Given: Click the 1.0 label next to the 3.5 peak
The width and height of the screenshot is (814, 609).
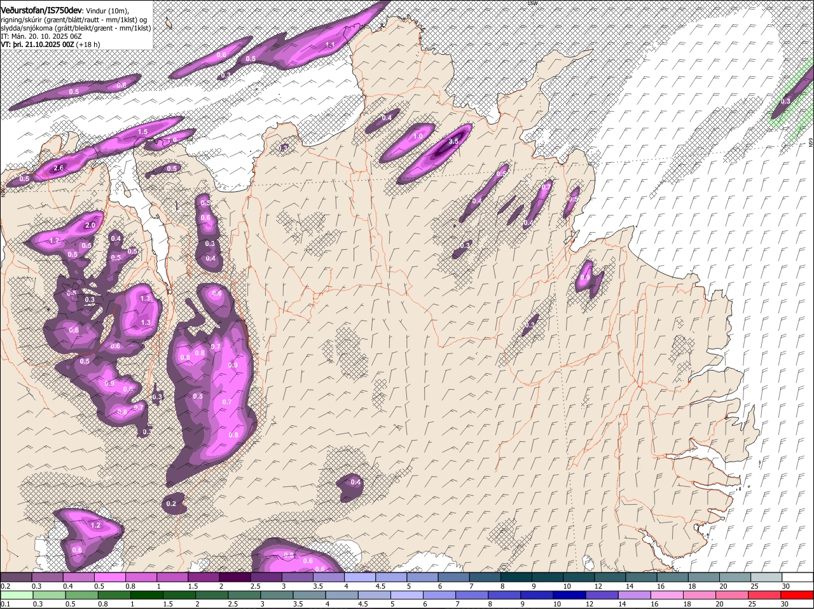Looking at the screenshot, I should [418, 136].
